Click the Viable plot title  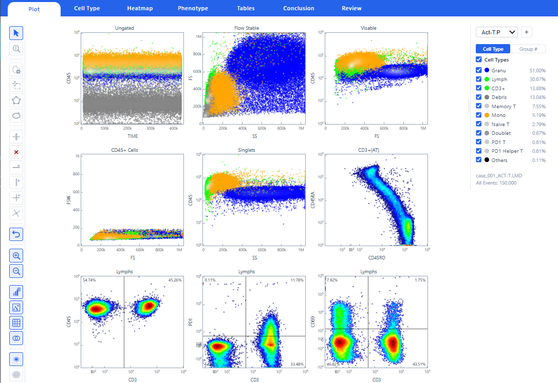click(x=369, y=28)
